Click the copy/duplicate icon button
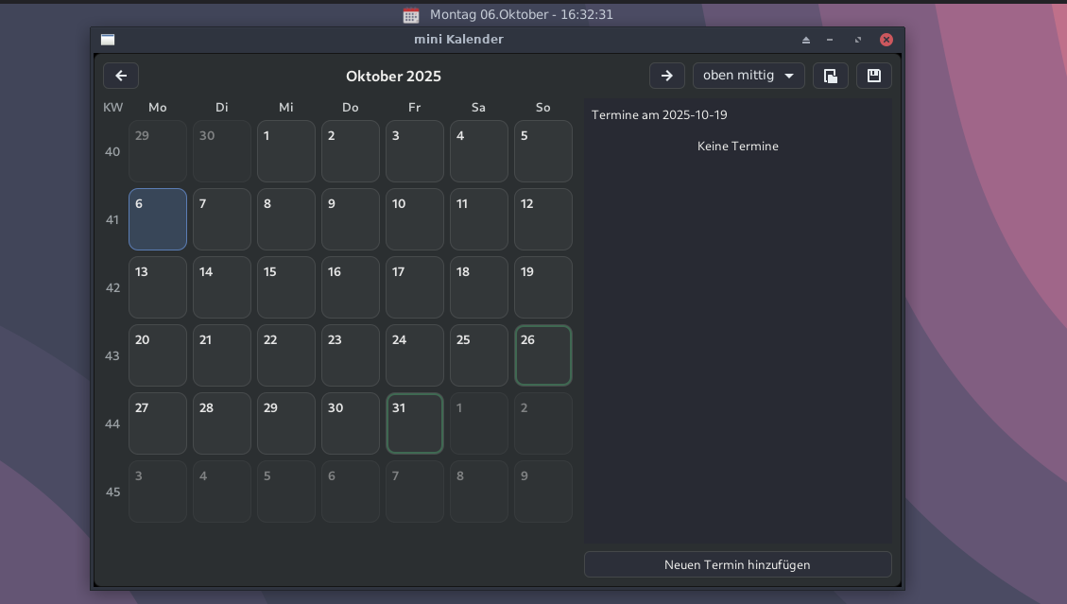This screenshot has width=1067, height=604. click(x=830, y=76)
